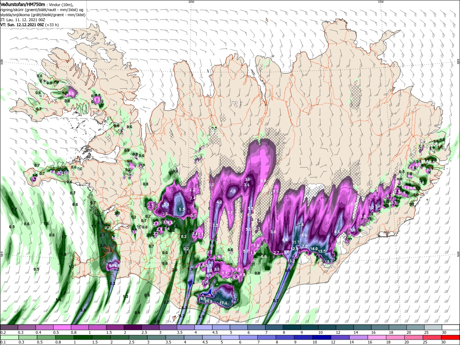Screen dimensions: 460x345
Task: Pick the darkest purple swatch starting at 2
Action: 132,327
